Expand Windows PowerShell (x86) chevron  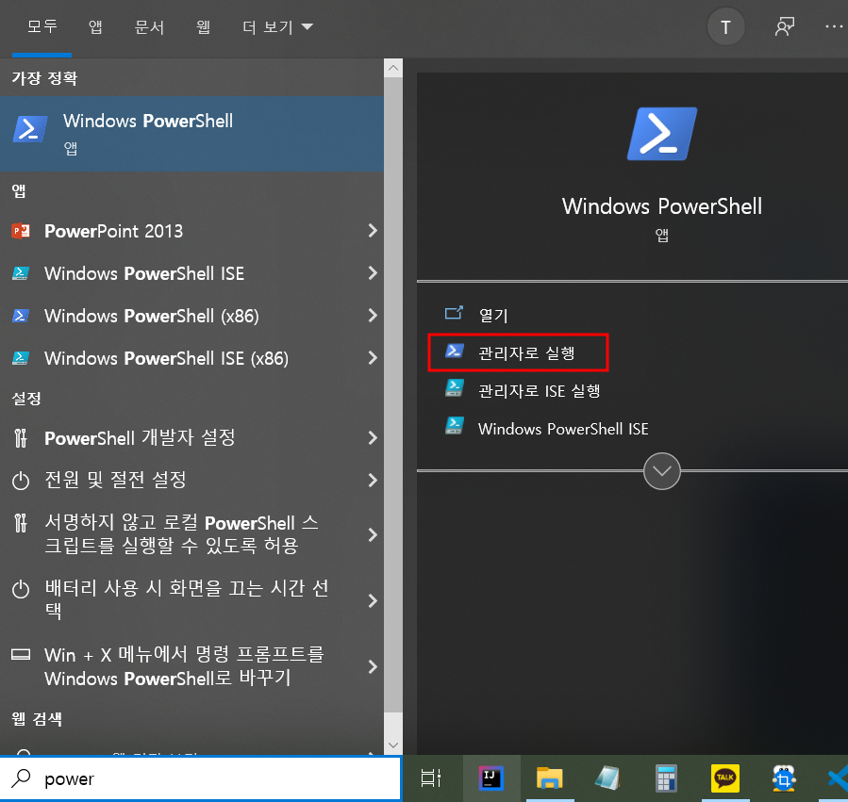372,315
